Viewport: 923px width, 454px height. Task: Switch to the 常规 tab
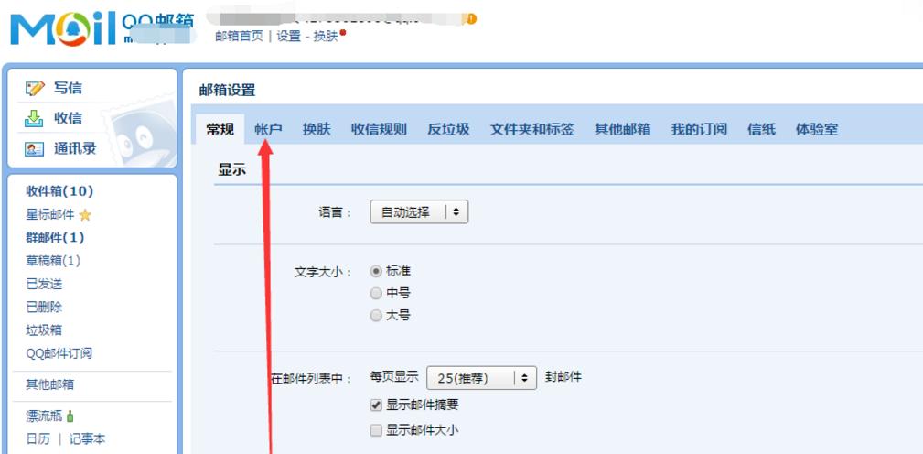[220, 130]
